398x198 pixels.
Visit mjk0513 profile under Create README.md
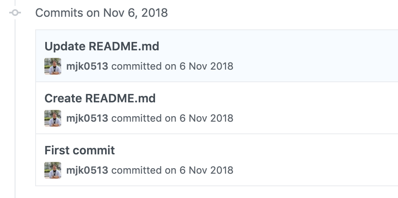[87, 118]
